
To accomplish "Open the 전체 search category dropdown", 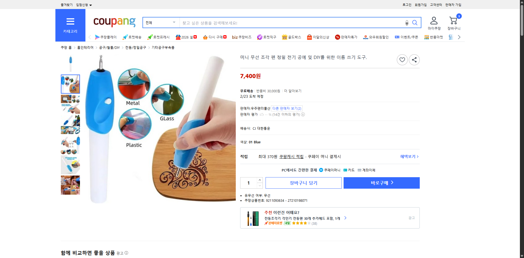I will pos(161,23).
